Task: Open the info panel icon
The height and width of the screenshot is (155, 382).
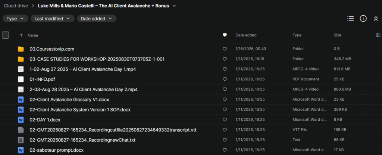Action: (363, 19)
